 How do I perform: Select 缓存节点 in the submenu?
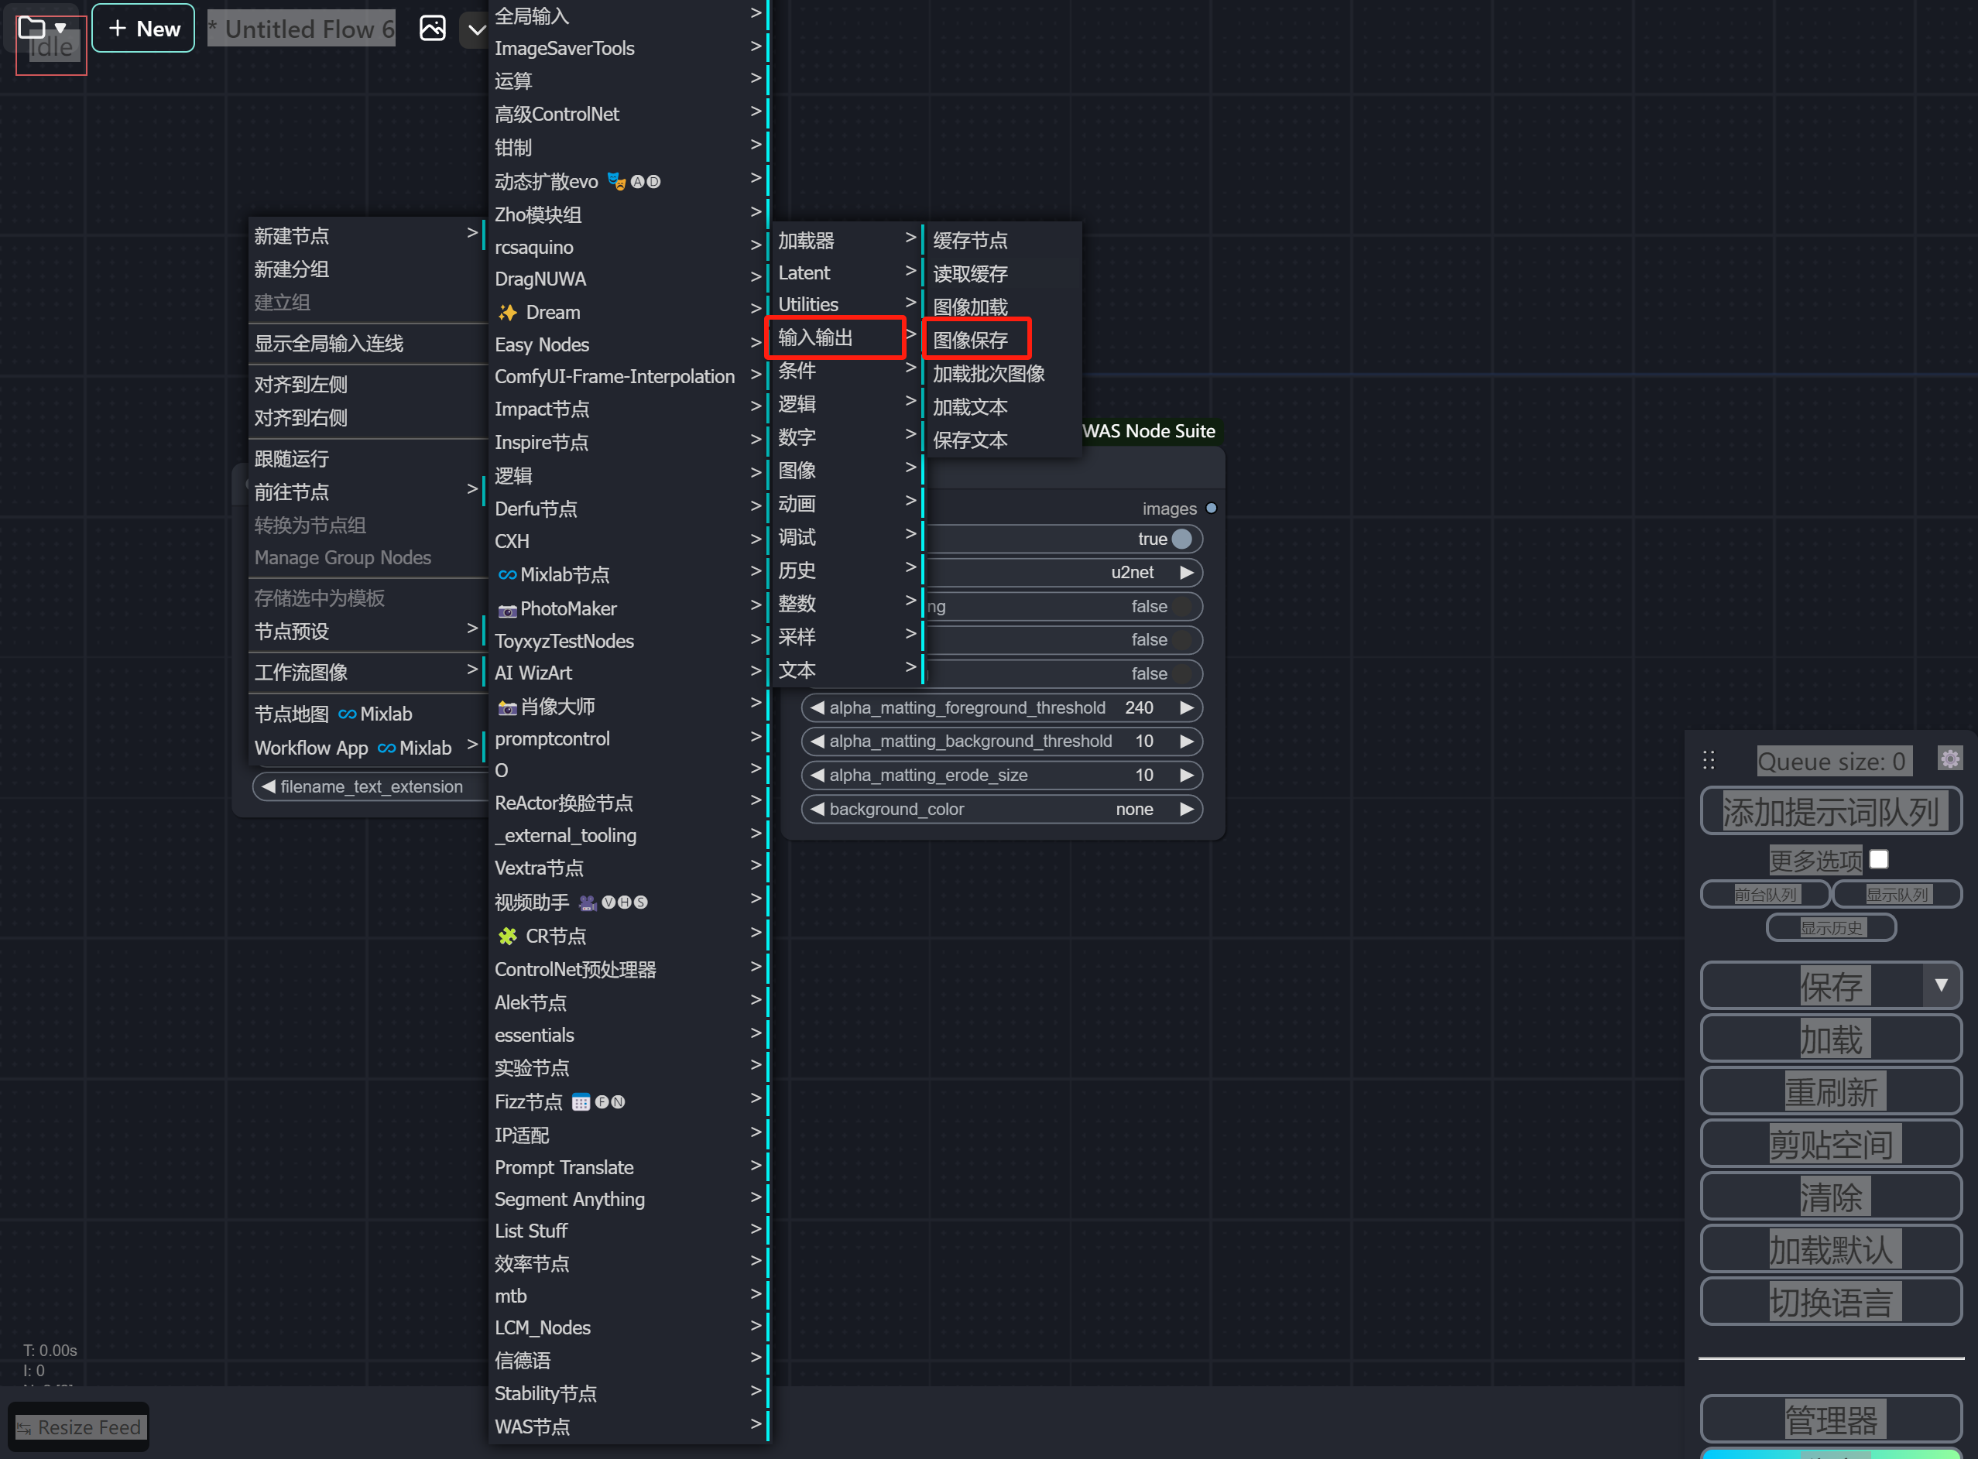coord(1002,240)
